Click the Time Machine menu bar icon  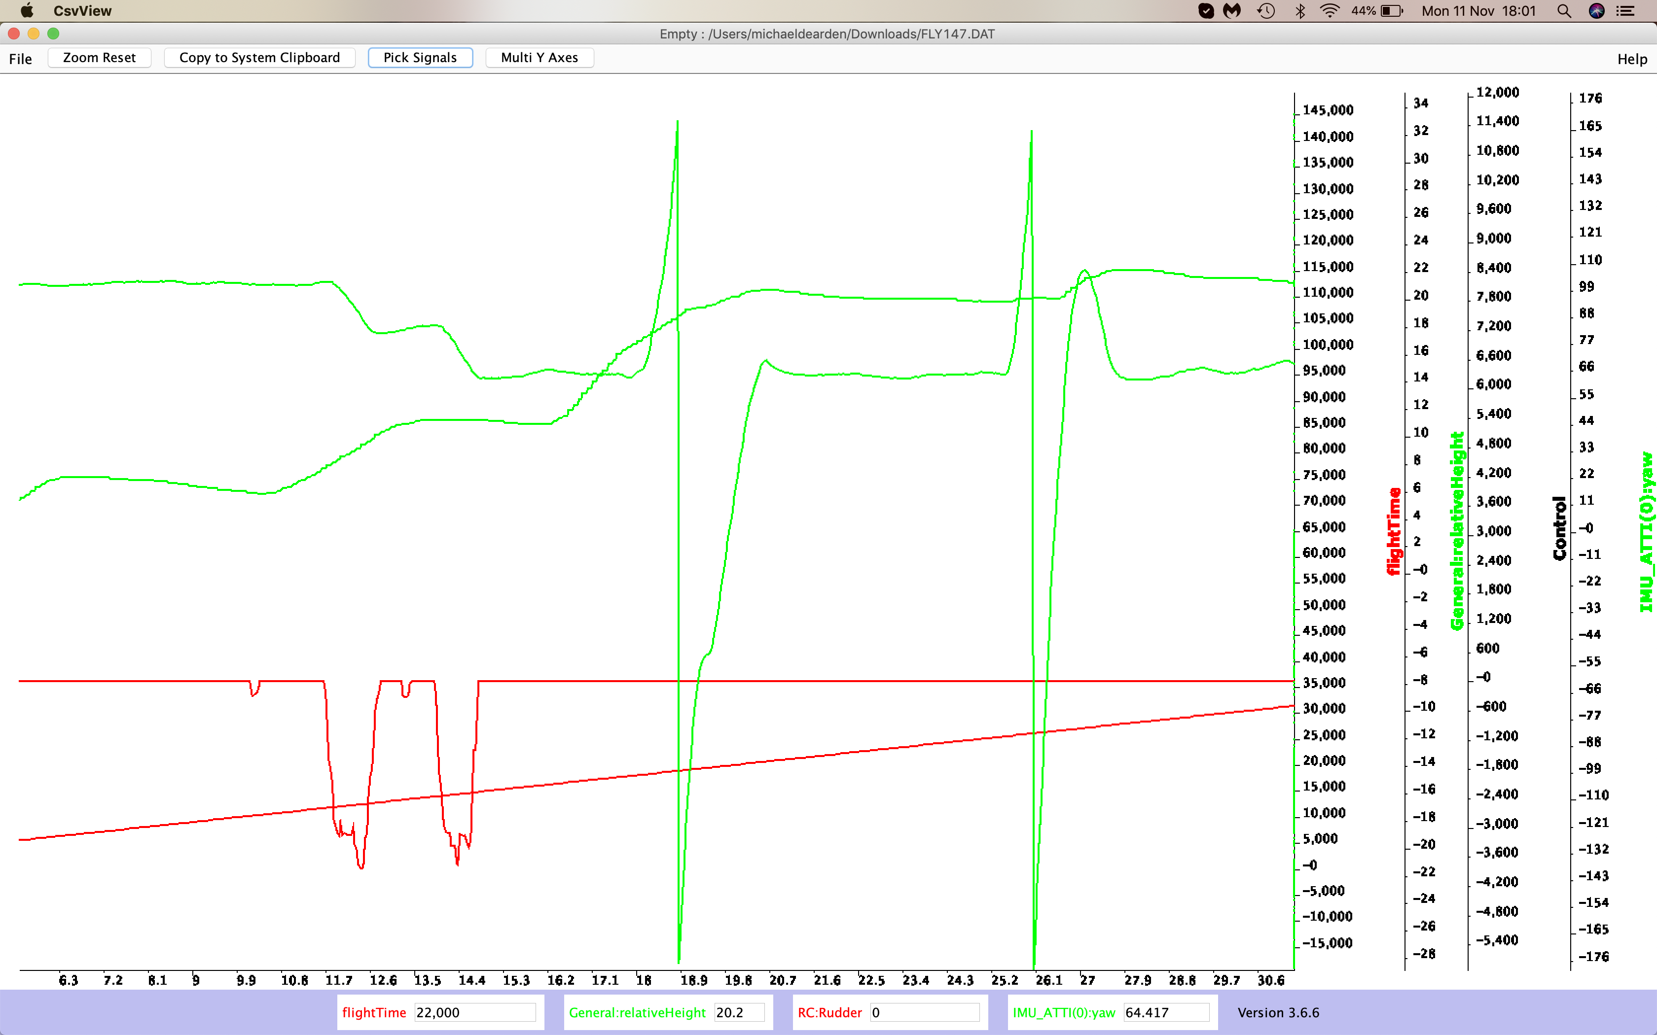[x=1266, y=11]
